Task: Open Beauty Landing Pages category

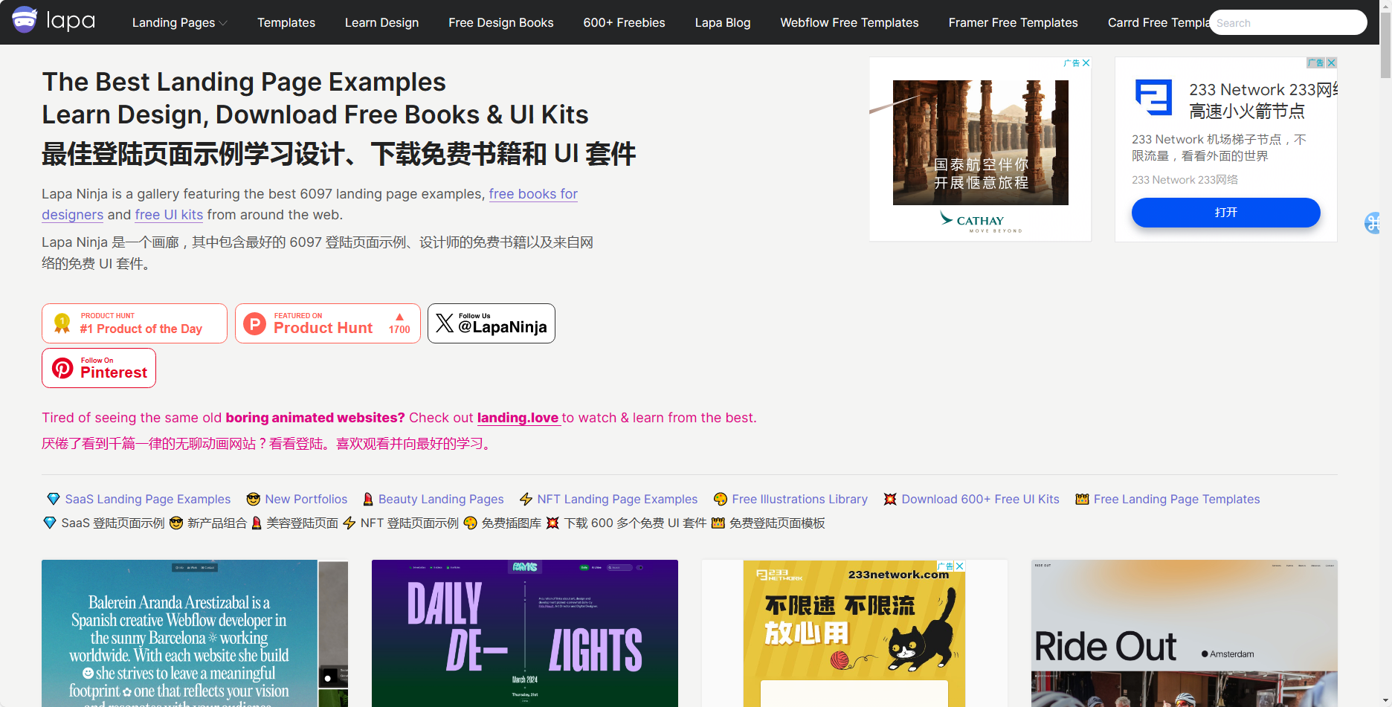Action: (441, 500)
